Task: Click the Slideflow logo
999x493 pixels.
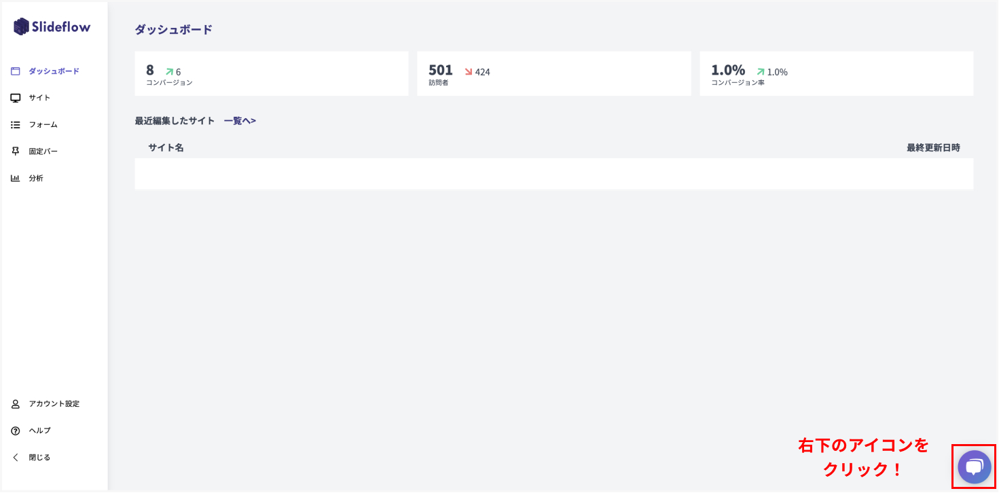Action: (x=52, y=26)
